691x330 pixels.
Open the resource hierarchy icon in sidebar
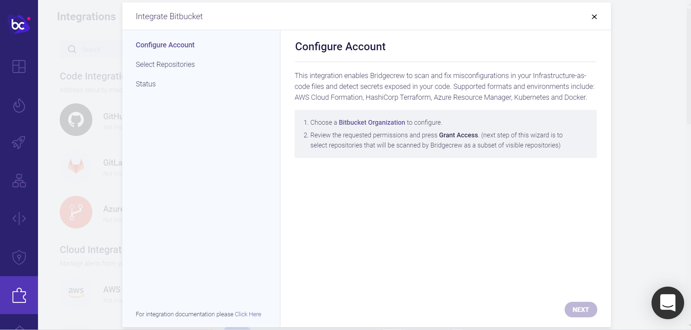(x=19, y=181)
